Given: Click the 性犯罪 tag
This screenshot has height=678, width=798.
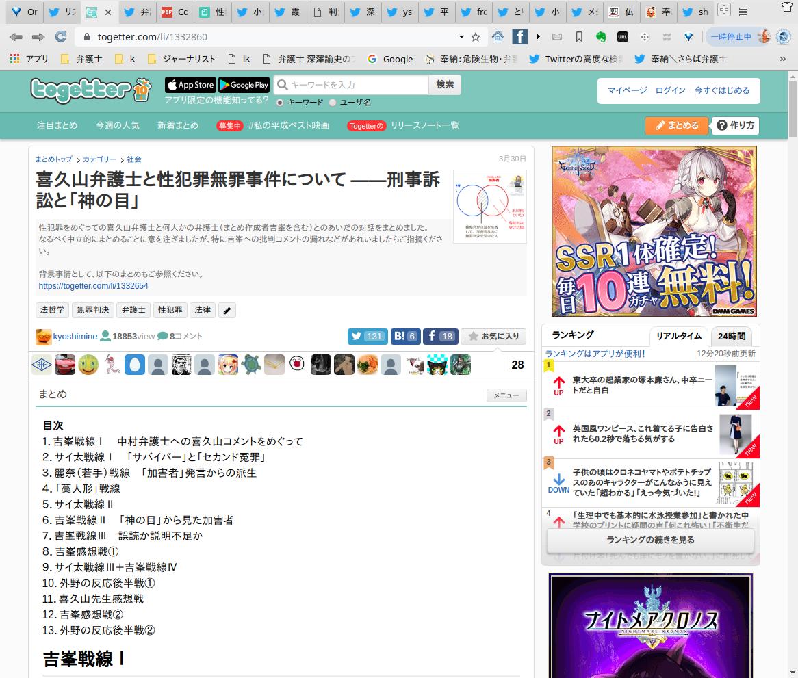Looking at the screenshot, I should coord(170,310).
